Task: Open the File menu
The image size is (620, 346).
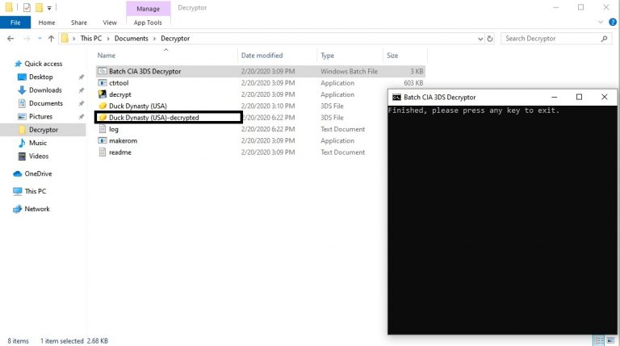Action: (x=15, y=23)
